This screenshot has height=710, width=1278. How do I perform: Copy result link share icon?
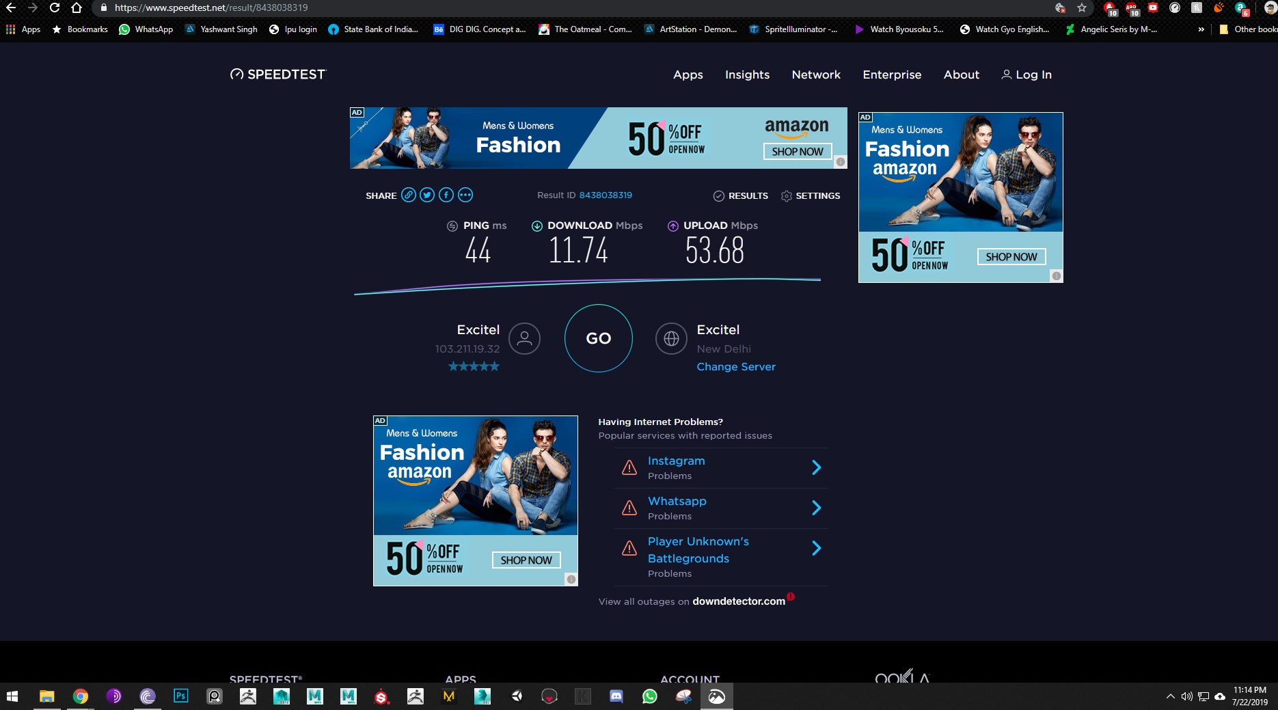(409, 195)
